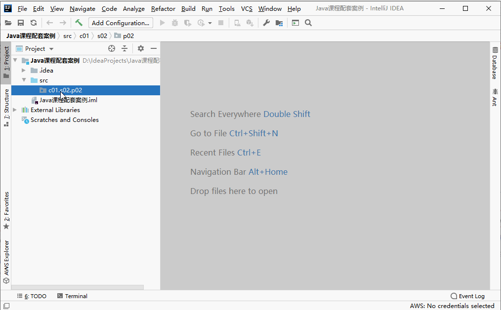Click the IntelliJ IDEA logo icon
Viewport: 501px width, 310px height.
click(x=8, y=8)
